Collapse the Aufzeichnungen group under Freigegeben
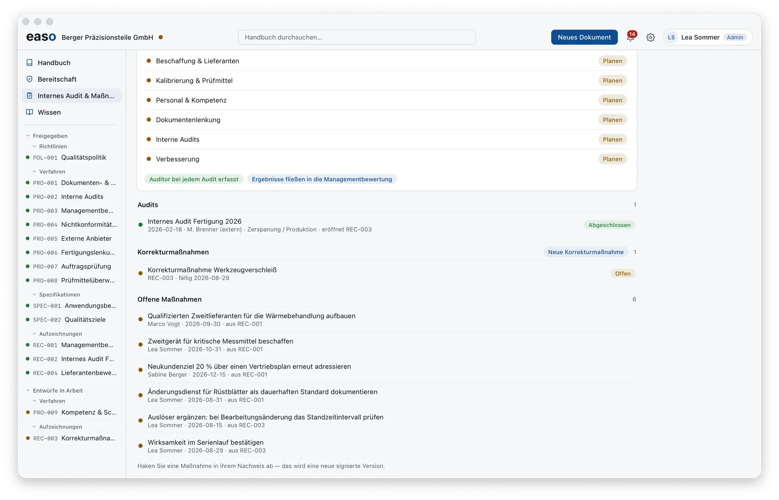This screenshot has height=500, width=779. click(x=57, y=334)
